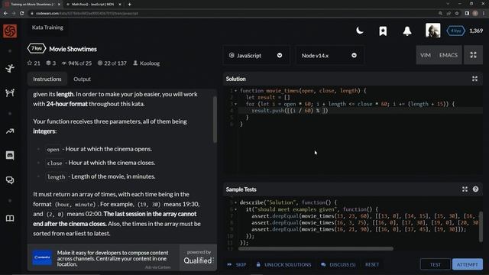Screen dimensions: 489x275
Task: Close the Movie Showtimes browser tab
Action: pyautogui.click(x=59, y=5)
